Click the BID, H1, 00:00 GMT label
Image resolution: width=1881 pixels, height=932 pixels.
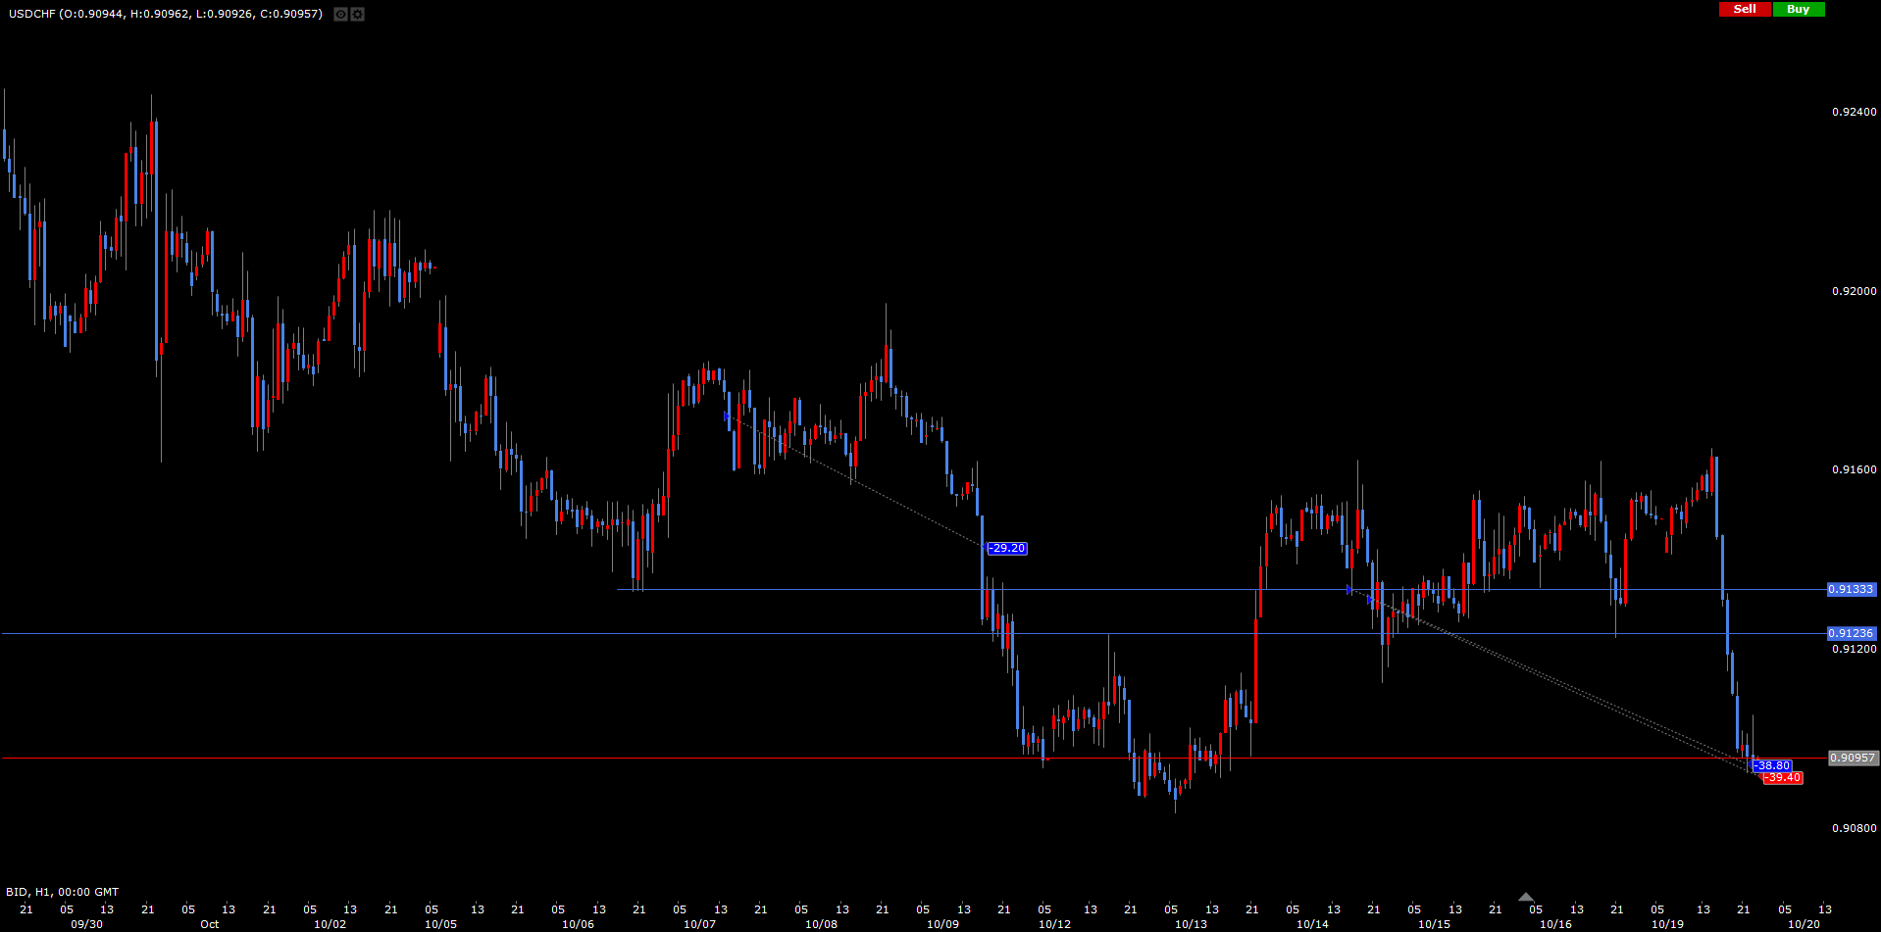[62, 892]
